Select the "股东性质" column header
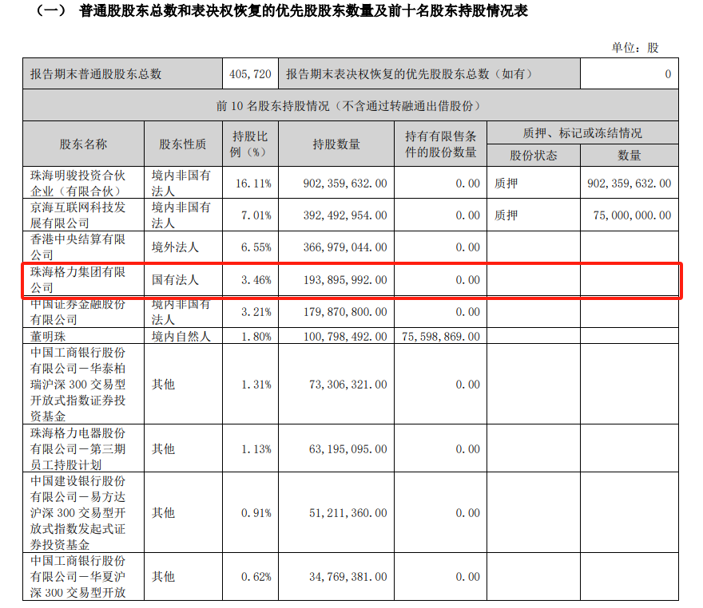Image resolution: width=703 pixels, height=608 pixels. (182, 144)
